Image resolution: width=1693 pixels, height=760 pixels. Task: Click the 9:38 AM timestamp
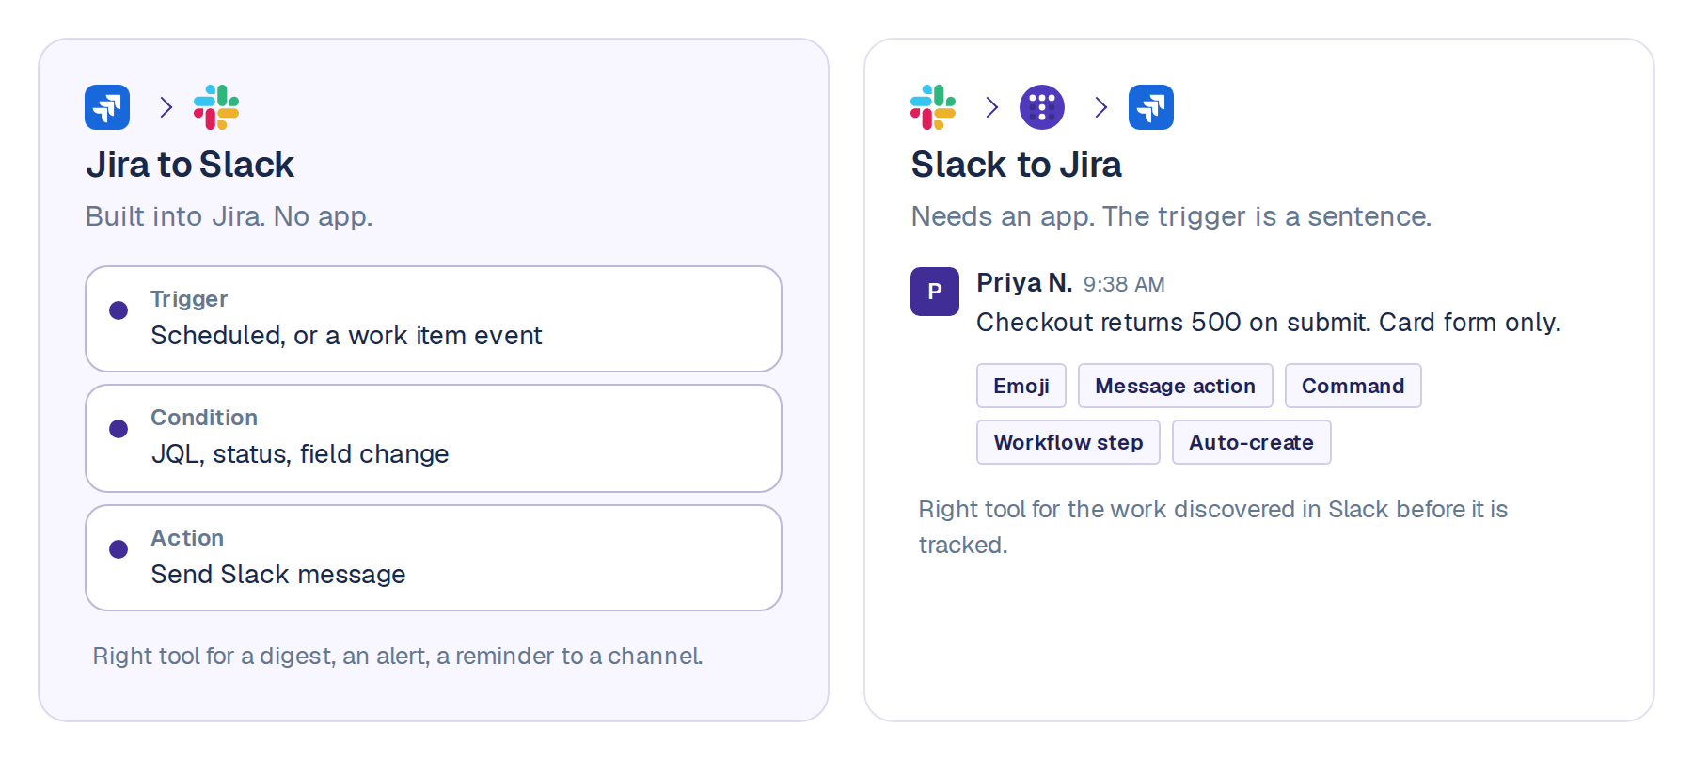click(1124, 284)
